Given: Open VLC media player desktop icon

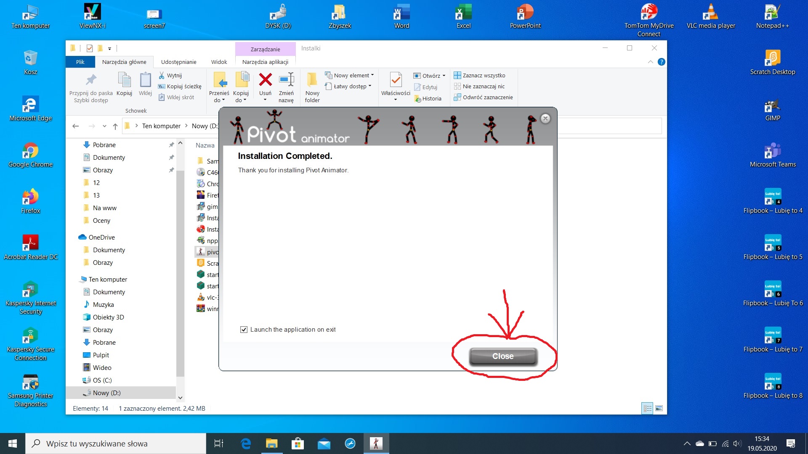Looking at the screenshot, I should coord(711,16).
